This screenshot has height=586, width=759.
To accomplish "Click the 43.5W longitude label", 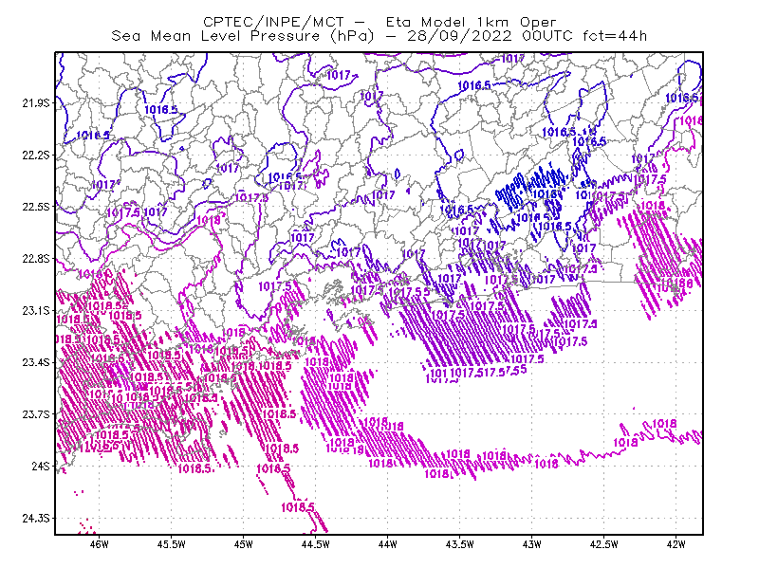I will tap(459, 544).
